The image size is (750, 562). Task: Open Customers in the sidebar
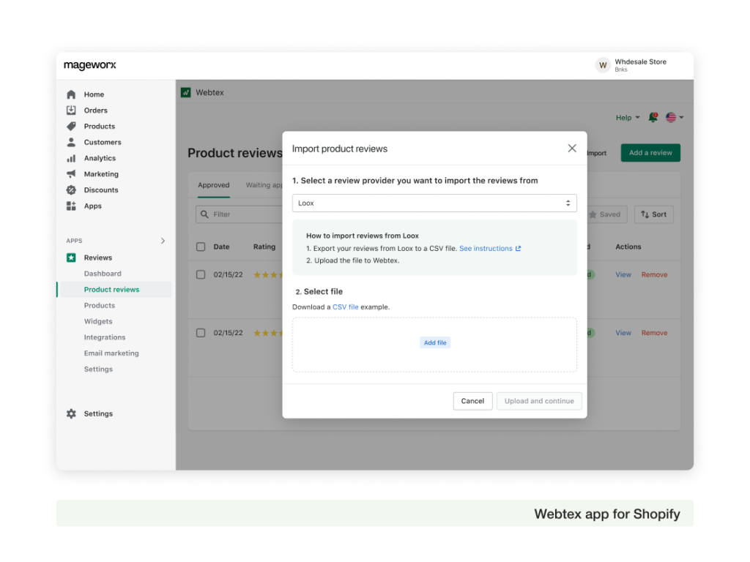[x=103, y=143]
